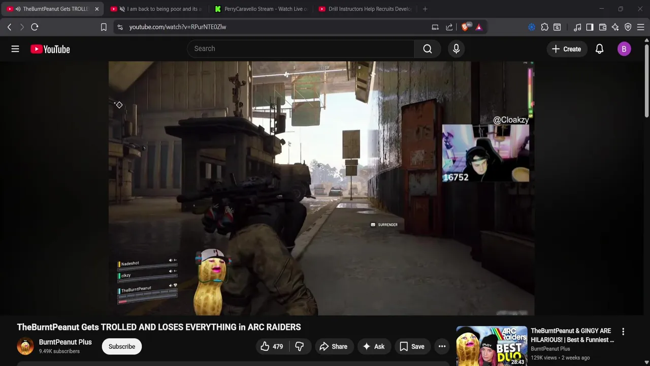650x366 pixels.
Task: Open YouTube notifications bell
Action: (599, 49)
